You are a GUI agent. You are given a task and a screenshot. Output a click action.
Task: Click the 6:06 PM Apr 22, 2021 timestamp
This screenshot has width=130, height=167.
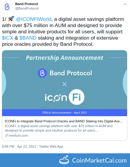tap(19, 146)
